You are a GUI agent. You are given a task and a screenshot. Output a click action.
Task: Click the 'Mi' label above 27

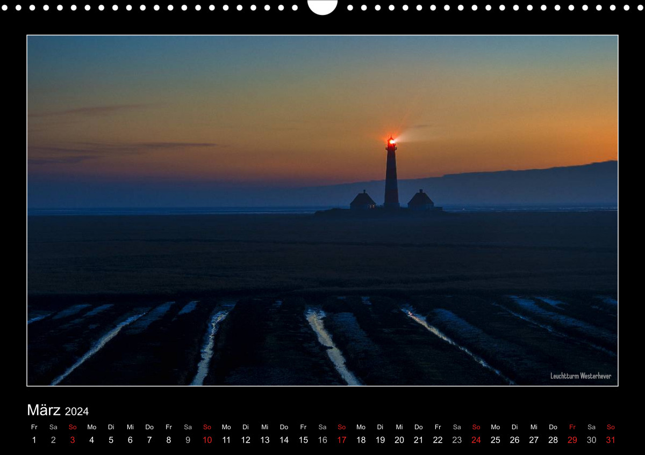point(534,427)
